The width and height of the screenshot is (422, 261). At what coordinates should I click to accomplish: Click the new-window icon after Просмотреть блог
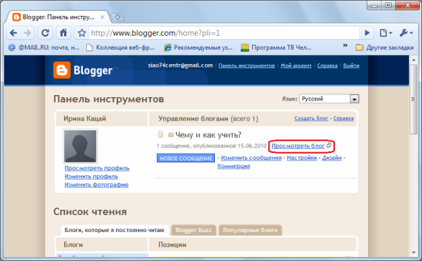[x=329, y=145]
